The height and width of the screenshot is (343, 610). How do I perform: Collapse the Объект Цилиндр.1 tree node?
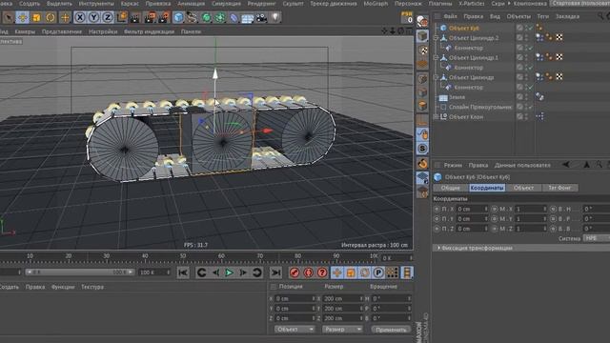pyautogui.click(x=437, y=57)
